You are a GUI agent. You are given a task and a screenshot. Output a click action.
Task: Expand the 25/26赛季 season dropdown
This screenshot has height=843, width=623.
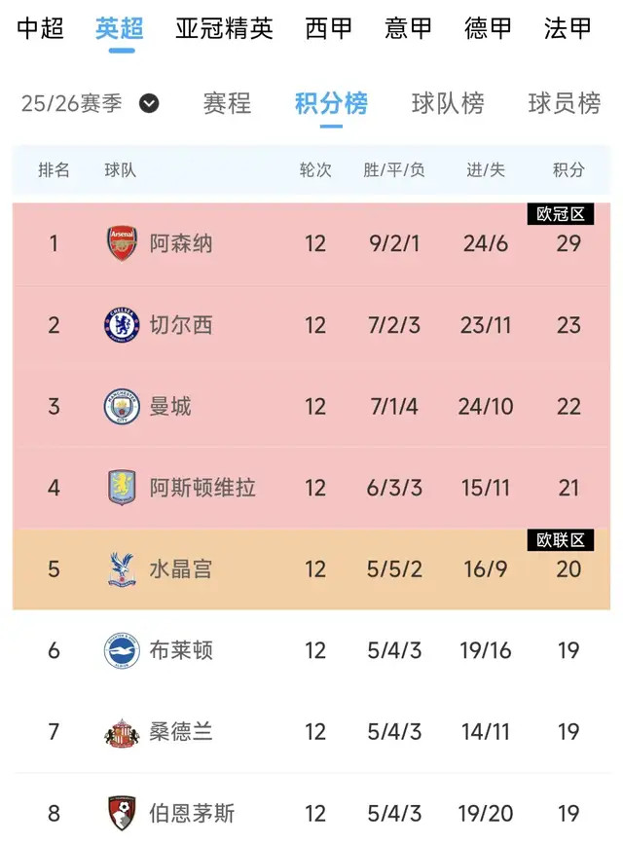coord(149,103)
